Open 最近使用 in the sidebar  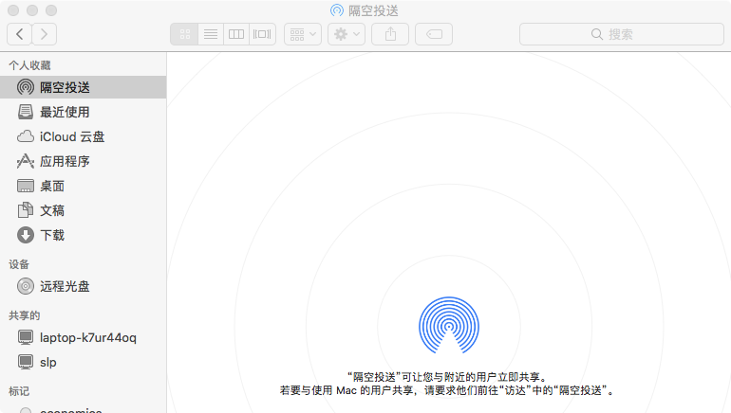[65, 112]
